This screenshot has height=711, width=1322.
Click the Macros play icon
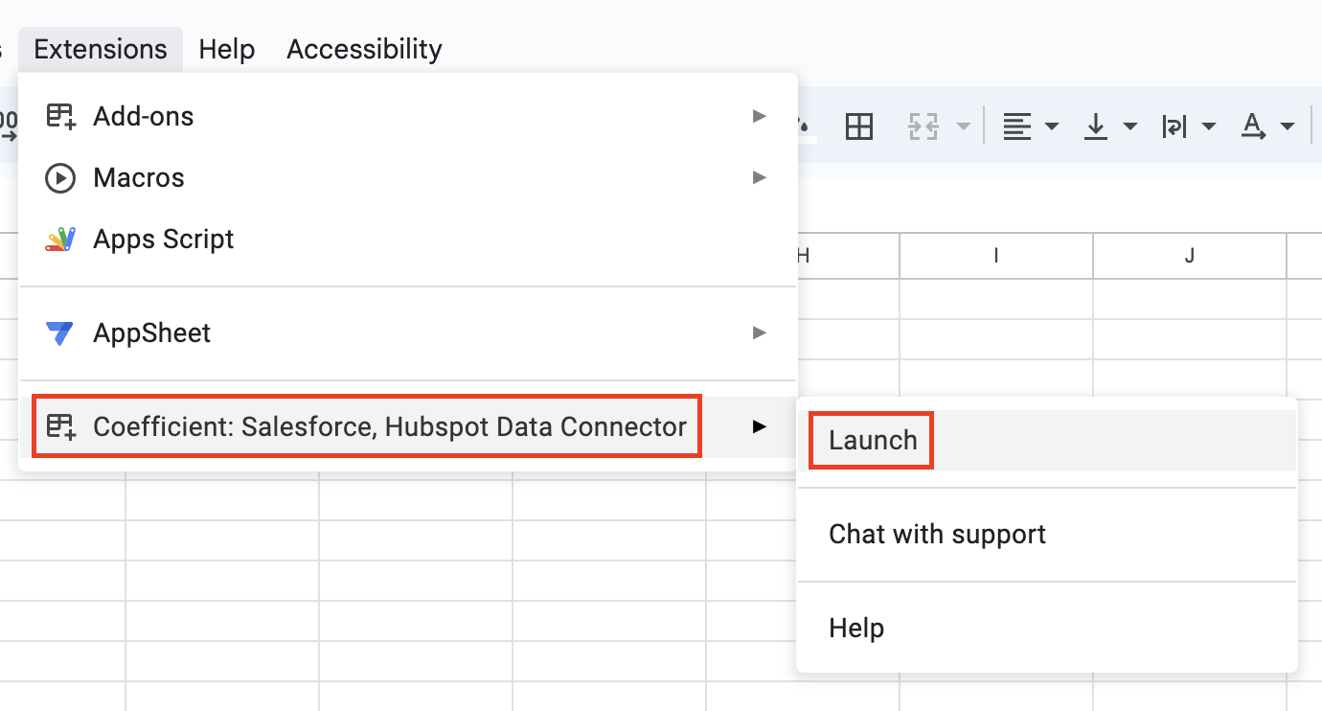(x=60, y=178)
